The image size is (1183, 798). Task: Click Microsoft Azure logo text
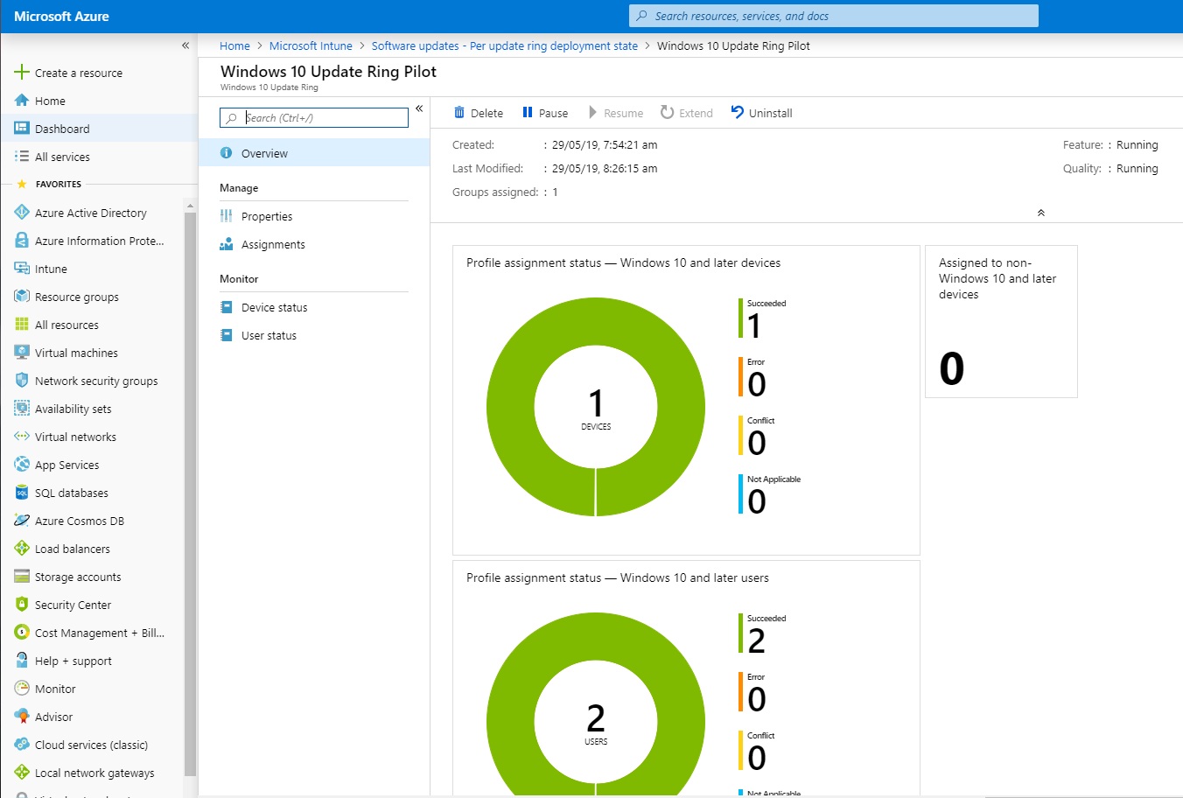click(61, 16)
